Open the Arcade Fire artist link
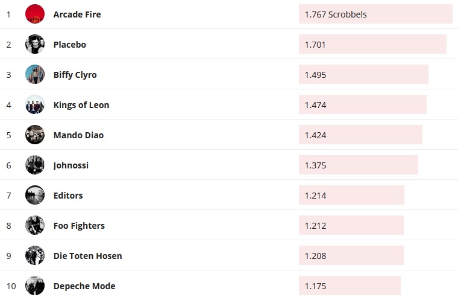Image resolution: width=458 pixels, height=300 pixels. [x=77, y=14]
